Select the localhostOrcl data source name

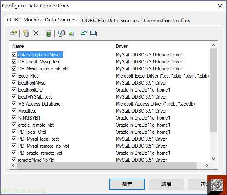(31, 90)
